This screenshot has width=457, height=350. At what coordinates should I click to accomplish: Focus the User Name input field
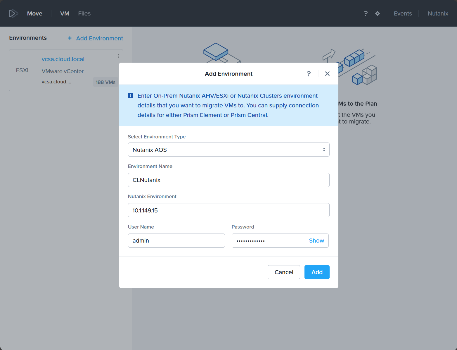point(176,241)
